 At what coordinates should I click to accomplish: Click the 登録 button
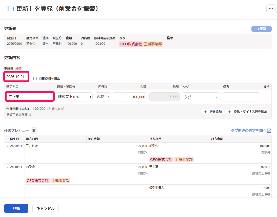[16, 208]
